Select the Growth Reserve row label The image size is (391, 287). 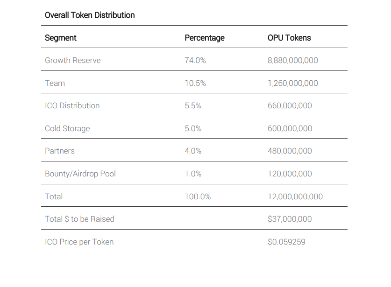72,60
